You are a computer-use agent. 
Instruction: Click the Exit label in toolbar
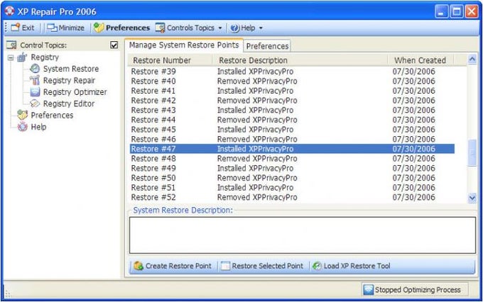click(x=28, y=28)
